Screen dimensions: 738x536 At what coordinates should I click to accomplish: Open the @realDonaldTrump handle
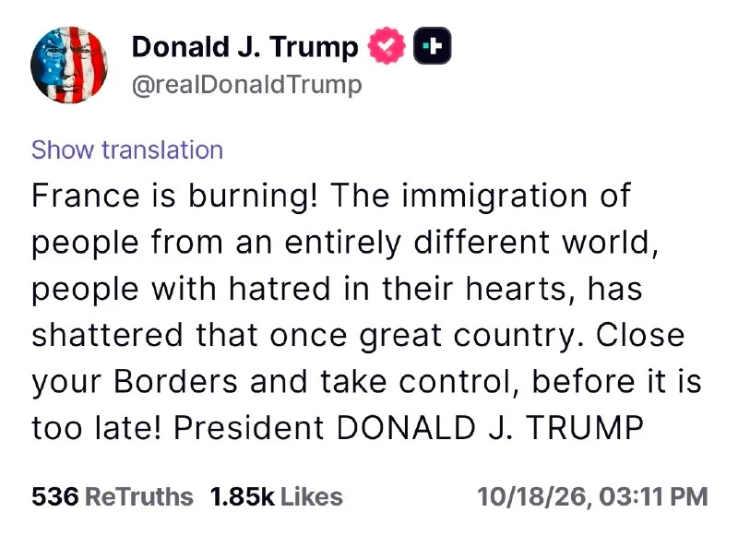point(247,85)
